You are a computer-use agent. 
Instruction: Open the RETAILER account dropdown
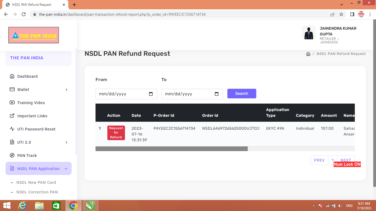pos(329,39)
